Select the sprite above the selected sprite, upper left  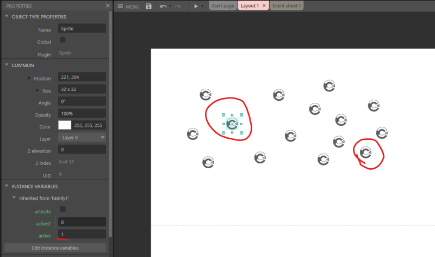[206, 95]
